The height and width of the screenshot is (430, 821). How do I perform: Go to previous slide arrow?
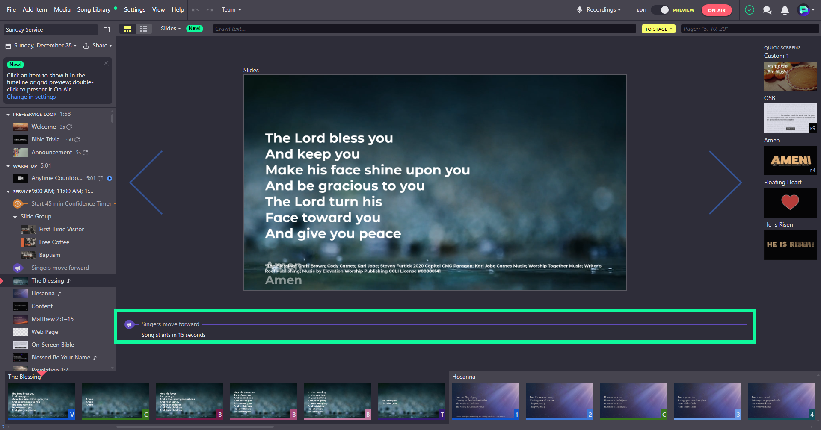(x=146, y=183)
